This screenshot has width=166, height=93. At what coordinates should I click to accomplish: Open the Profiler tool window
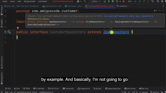pos(53,88)
